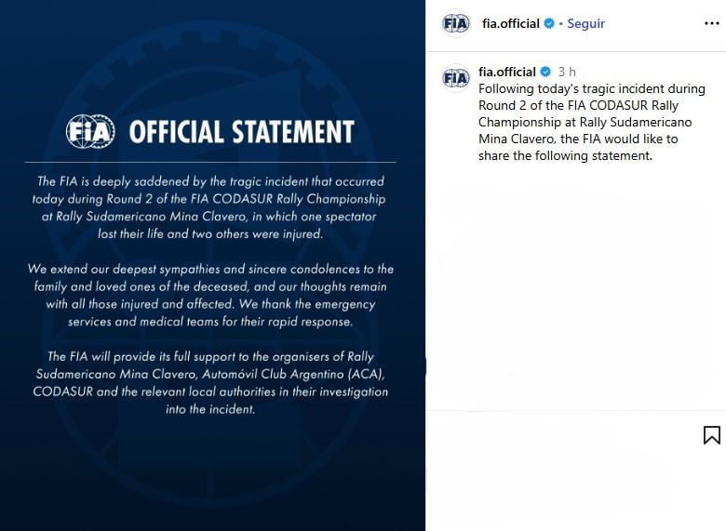Follow the account via the Seguir link
This screenshot has width=726, height=531.
tap(586, 24)
